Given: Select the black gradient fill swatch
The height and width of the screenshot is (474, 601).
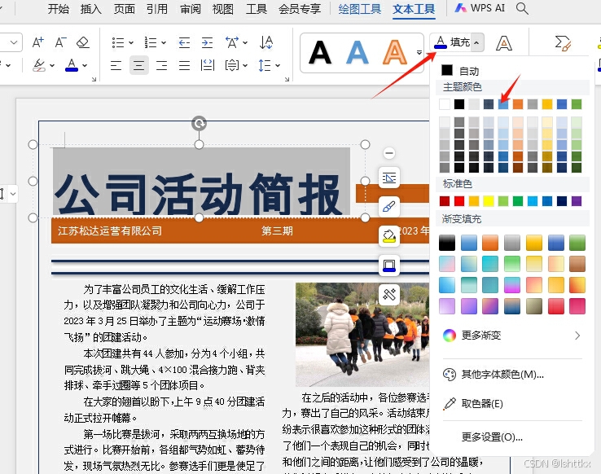Looking at the screenshot, I should click(x=447, y=243).
